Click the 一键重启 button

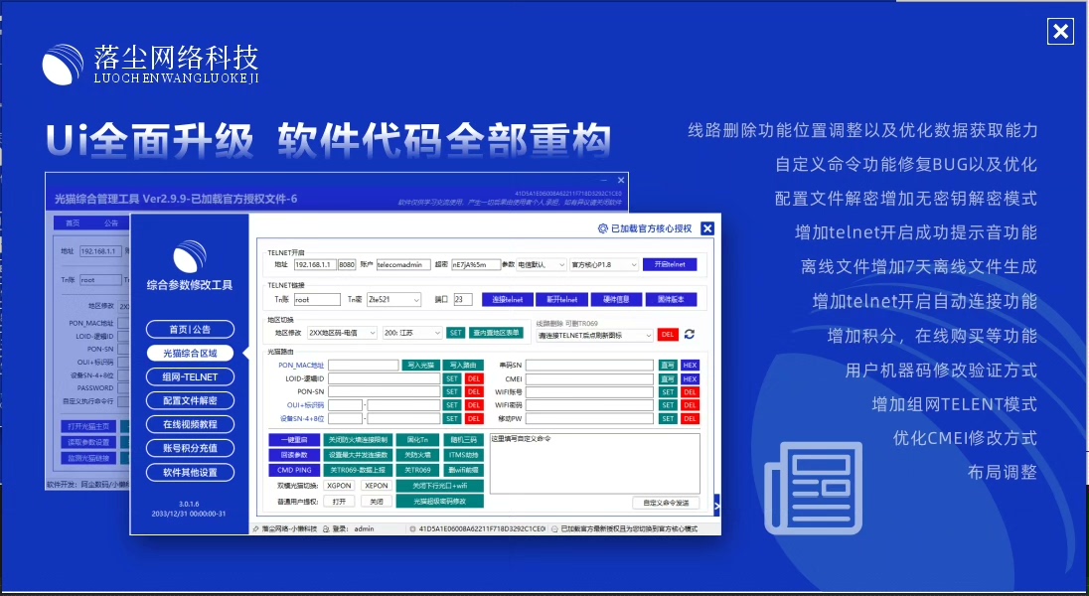click(x=294, y=440)
